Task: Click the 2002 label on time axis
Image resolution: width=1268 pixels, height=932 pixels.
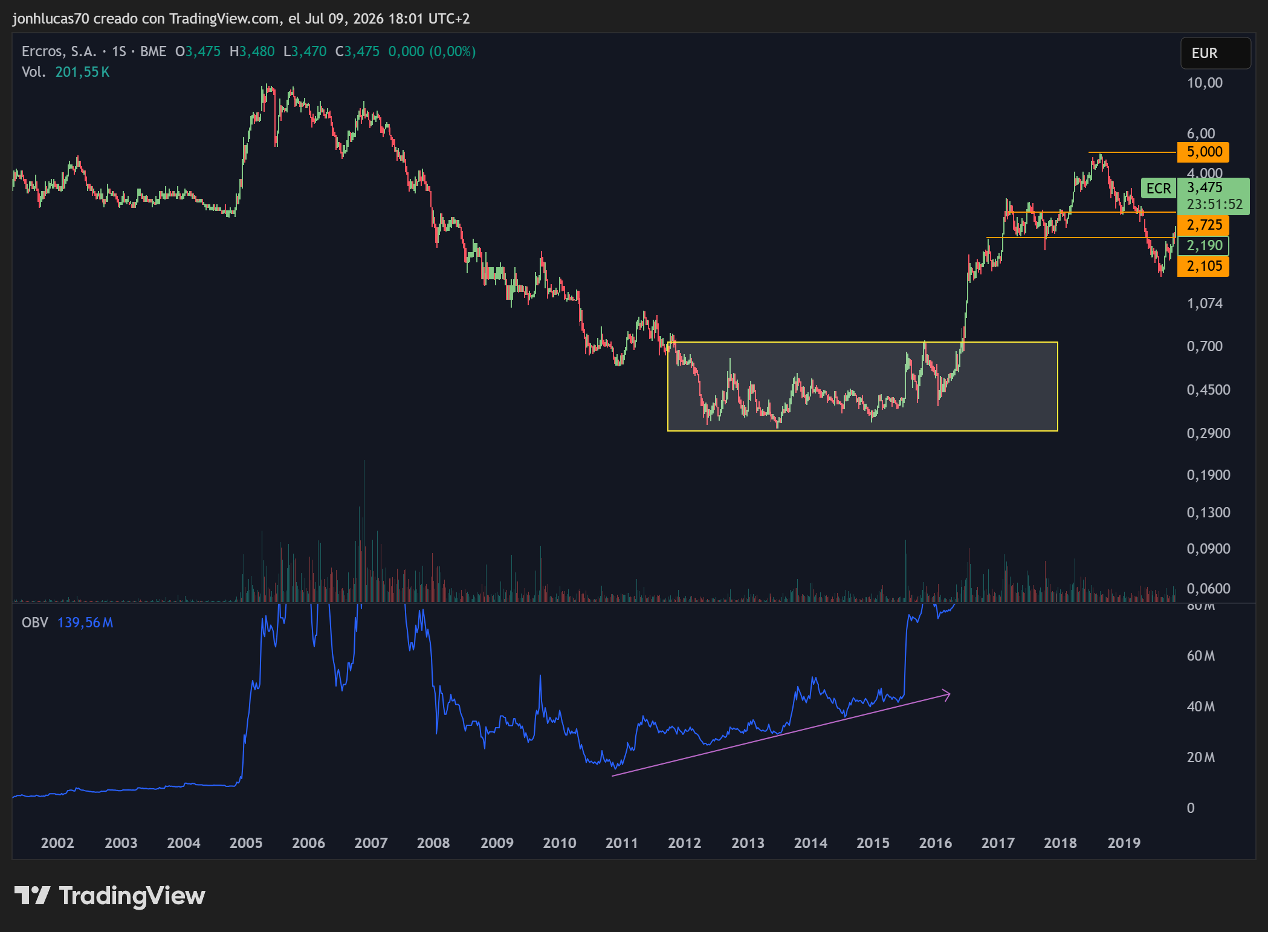Action: coord(57,843)
